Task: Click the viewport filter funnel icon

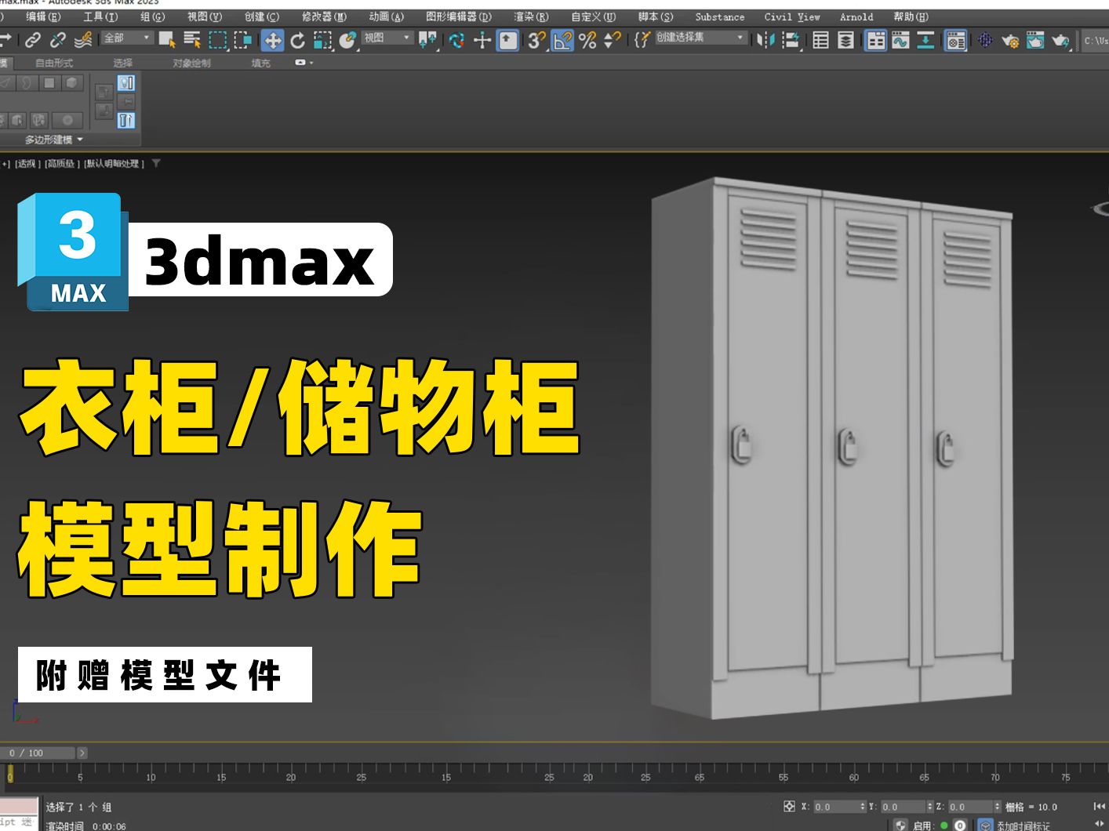Action: (156, 164)
